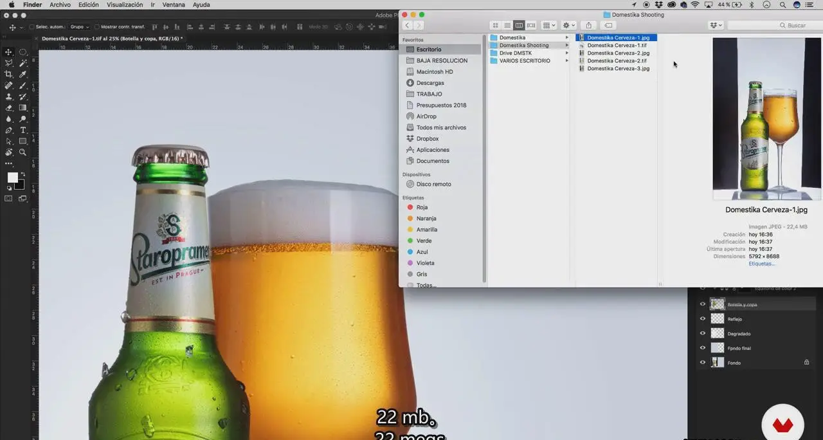Viewport: 823px width, 440px height.
Task: Click the 'Etiquetas…' link in preview pane
Action: pos(762,264)
